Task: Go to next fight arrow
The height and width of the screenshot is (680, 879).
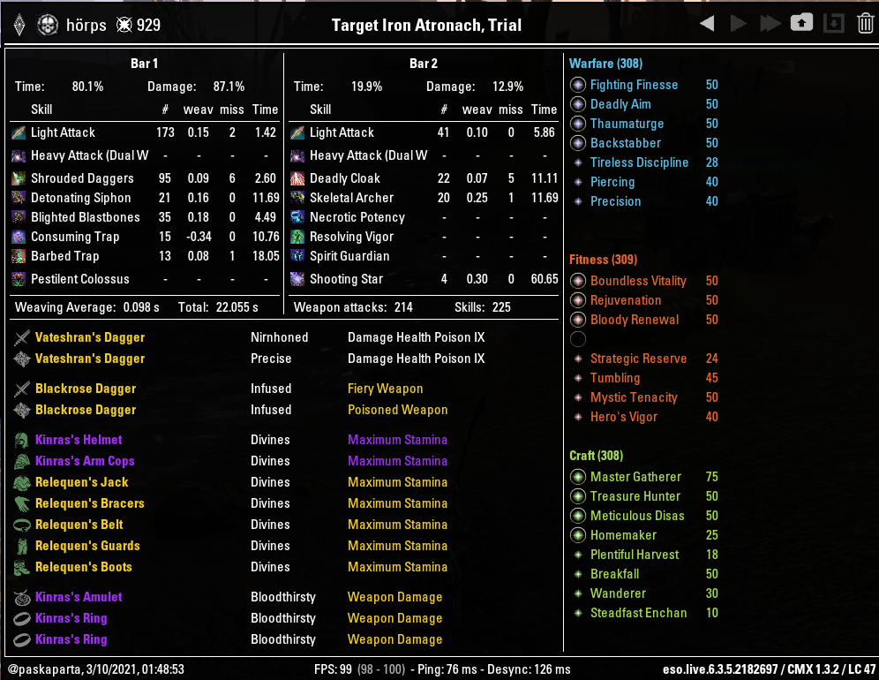Action: [739, 24]
